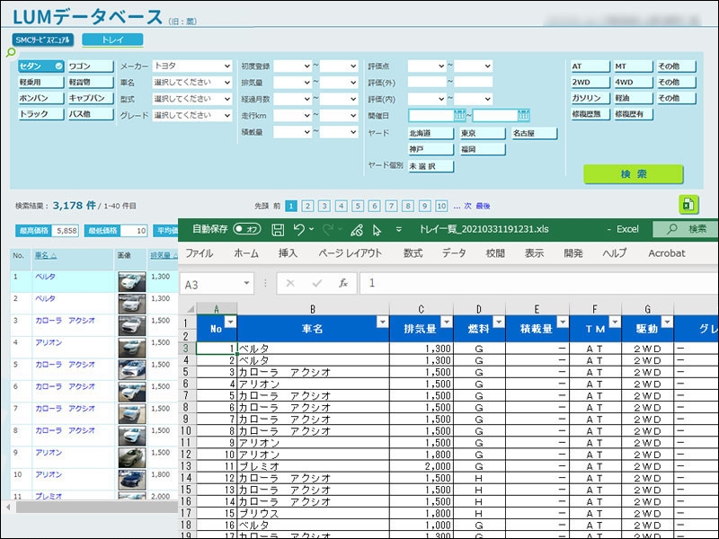The height and width of the screenshot is (539, 719).
Task: Toggle the 軽乗用 filter
Action: pyautogui.click(x=40, y=83)
